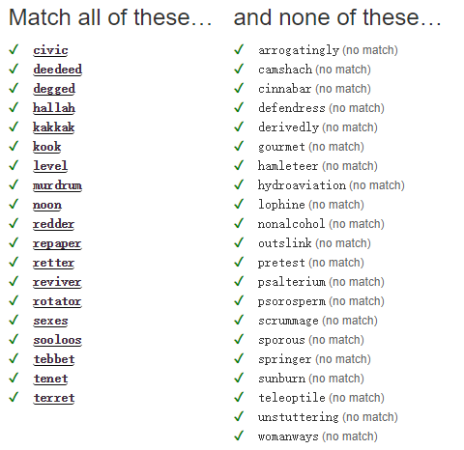464x450 pixels.
Task: Select the hydroaviation no-match entry
Action: tap(302, 185)
